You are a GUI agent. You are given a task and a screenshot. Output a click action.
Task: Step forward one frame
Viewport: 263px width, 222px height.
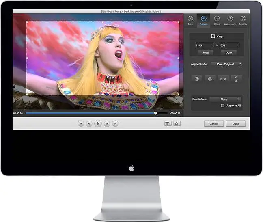[x=107, y=124]
